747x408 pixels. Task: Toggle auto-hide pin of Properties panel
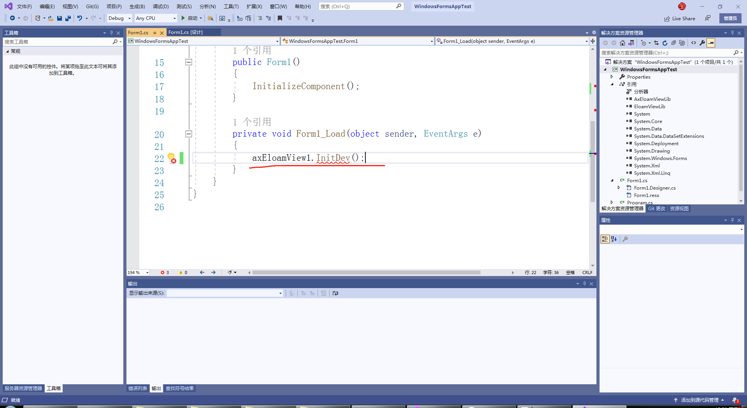point(732,220)
